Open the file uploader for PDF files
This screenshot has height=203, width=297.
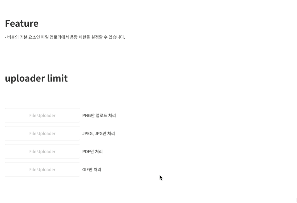tap(42, 152)
